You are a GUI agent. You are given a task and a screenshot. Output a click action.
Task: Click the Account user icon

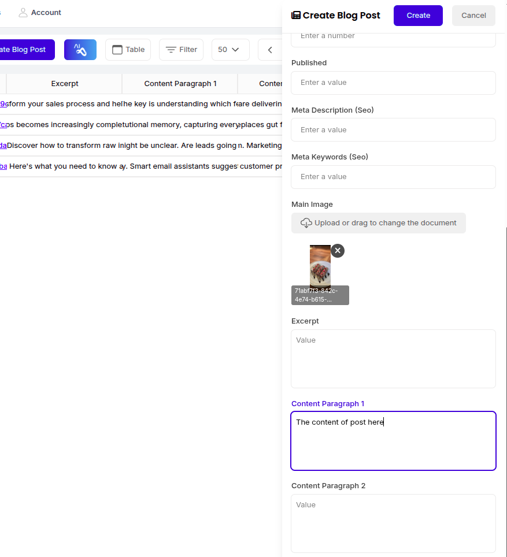(23, 13)
